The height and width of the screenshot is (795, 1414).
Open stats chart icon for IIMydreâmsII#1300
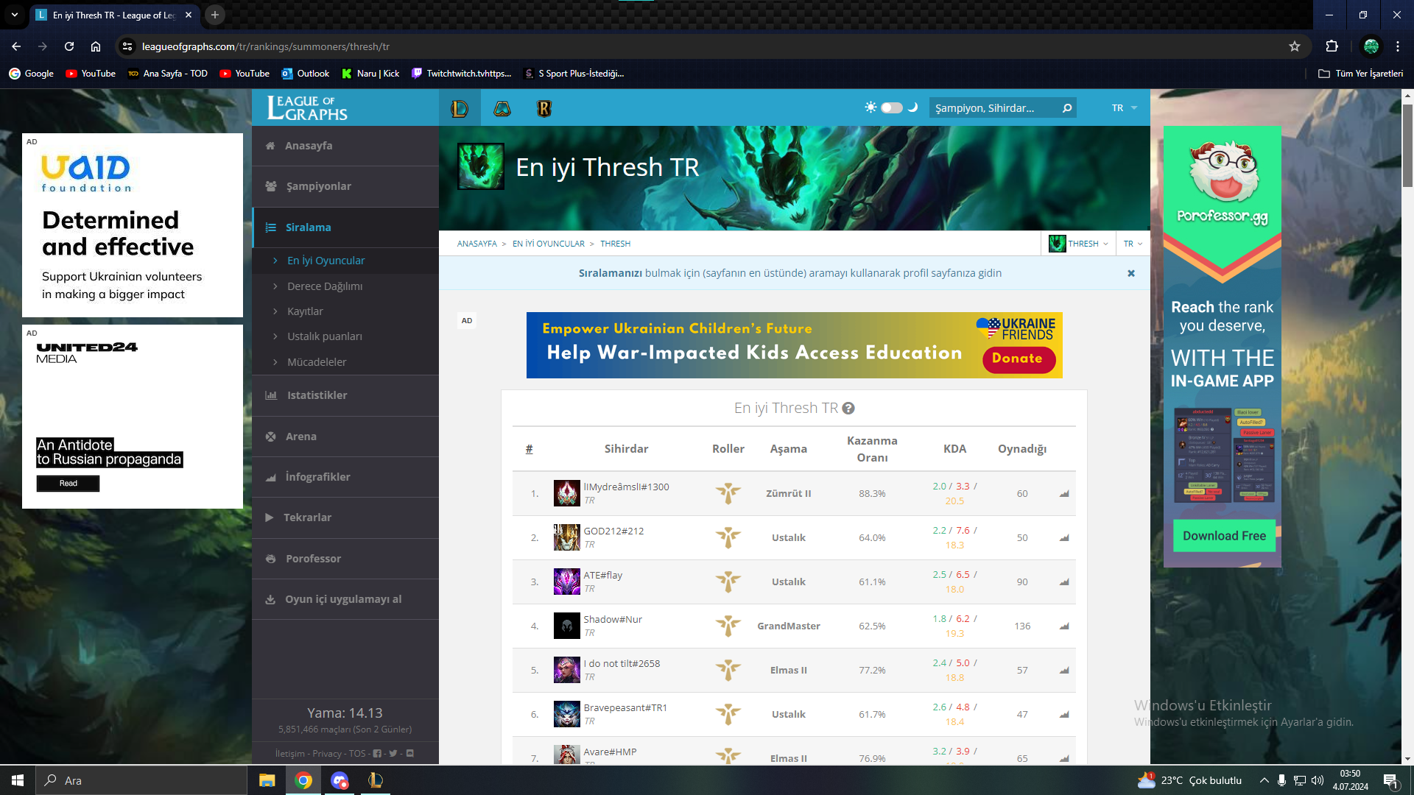point(1064,494)
